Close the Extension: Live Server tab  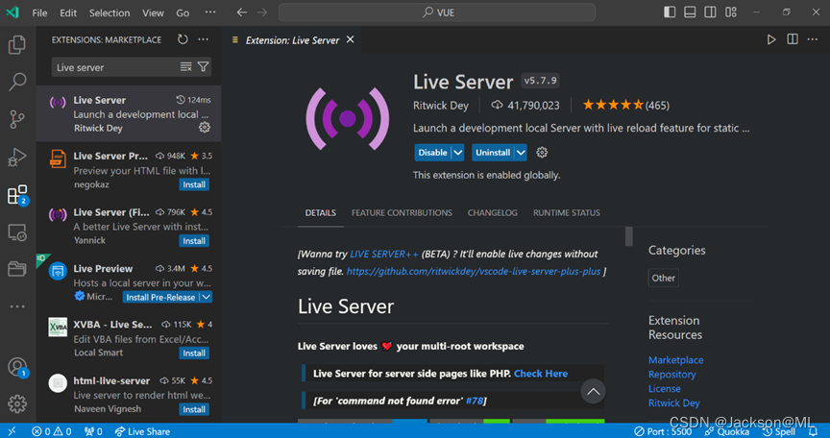click(x=350, y=39)
